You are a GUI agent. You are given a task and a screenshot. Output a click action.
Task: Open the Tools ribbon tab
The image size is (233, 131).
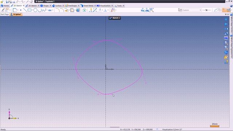pos(118,6)
